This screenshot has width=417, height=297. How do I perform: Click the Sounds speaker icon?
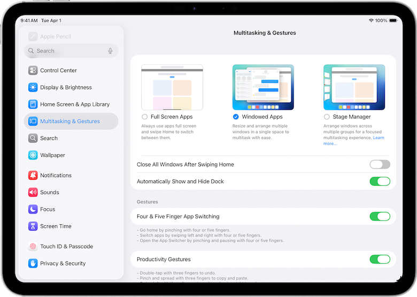33,192
